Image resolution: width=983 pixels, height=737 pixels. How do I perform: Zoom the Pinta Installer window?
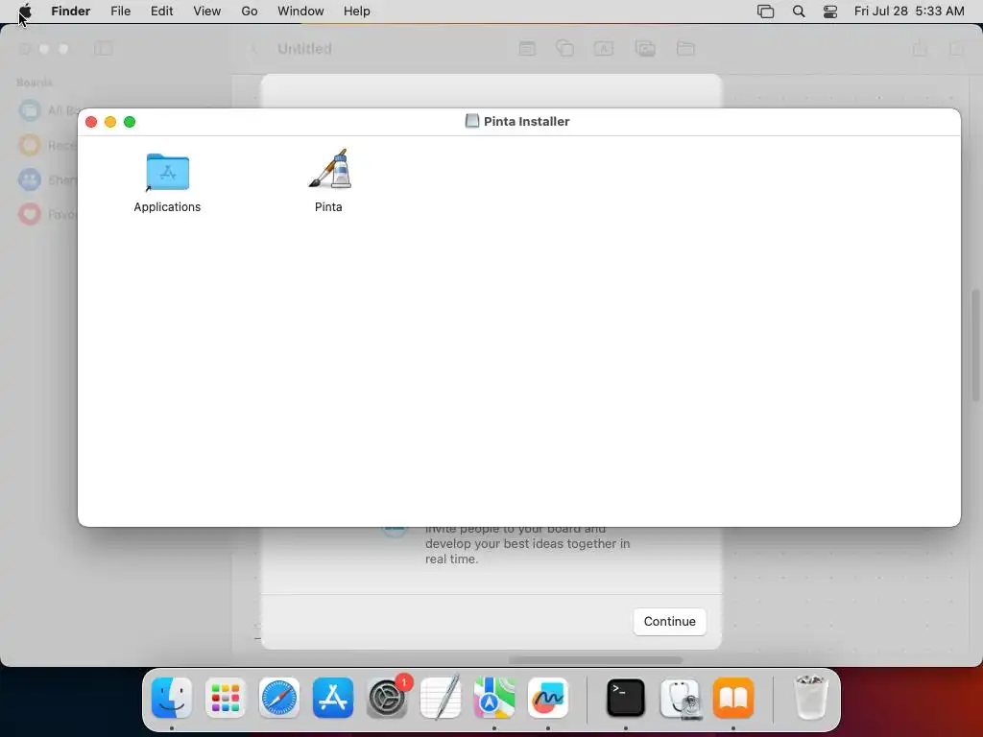click(x=130, y=122)
